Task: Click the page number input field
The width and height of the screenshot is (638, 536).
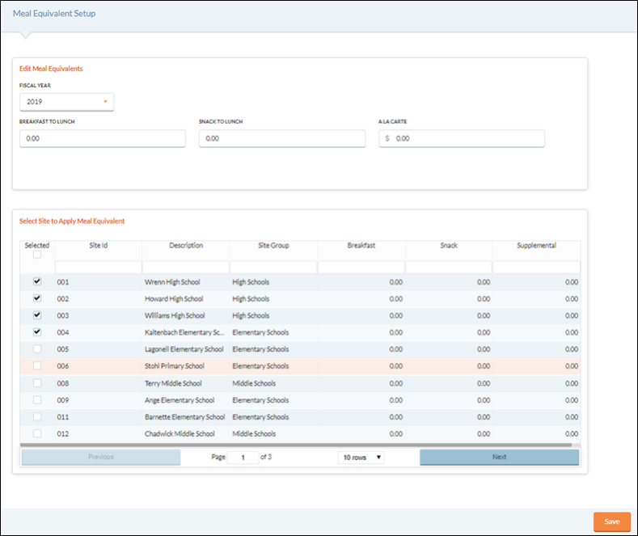Action: tap(243, 458)
